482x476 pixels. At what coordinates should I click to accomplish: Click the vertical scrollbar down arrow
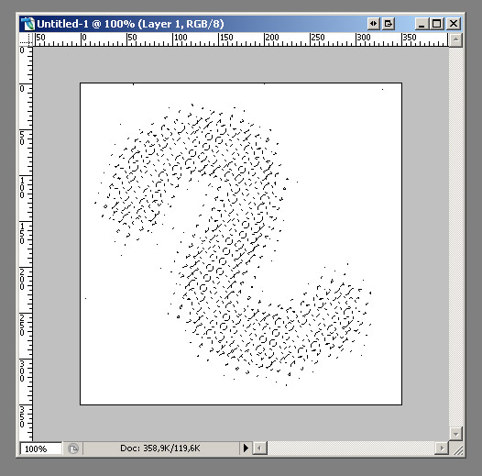coord(455,434)
